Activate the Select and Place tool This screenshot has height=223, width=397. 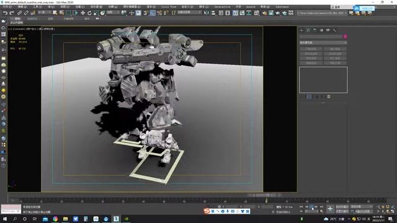102,13
